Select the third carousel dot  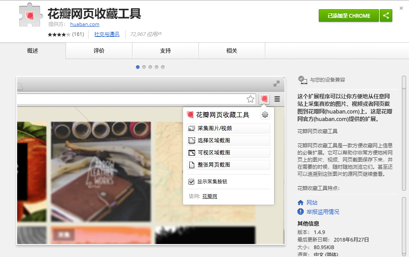click(x=150, y=67)
